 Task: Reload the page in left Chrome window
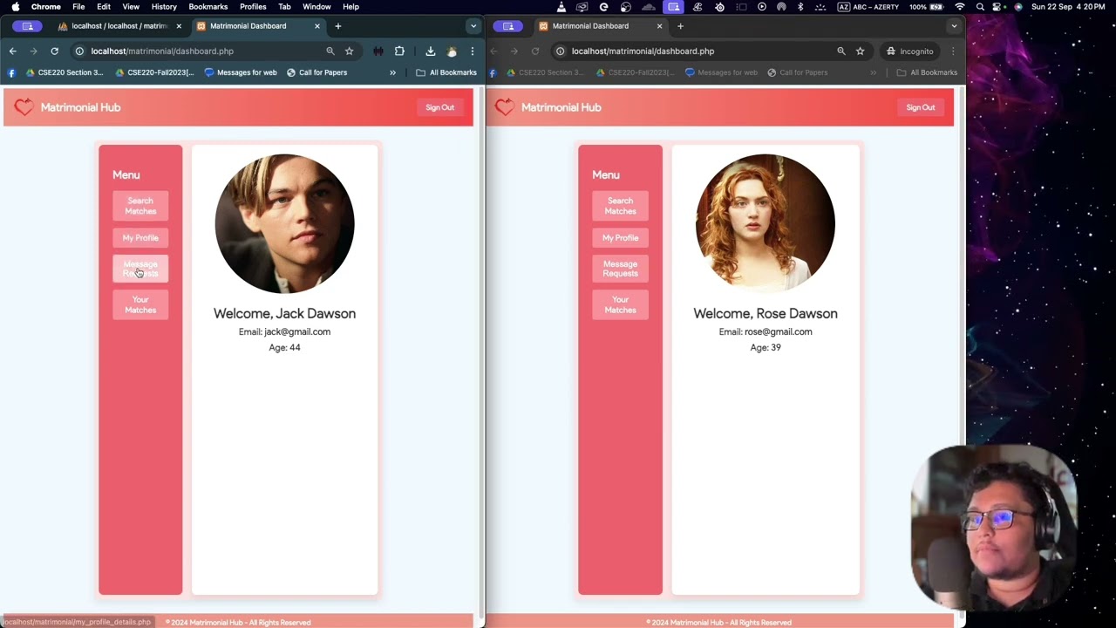54,51
